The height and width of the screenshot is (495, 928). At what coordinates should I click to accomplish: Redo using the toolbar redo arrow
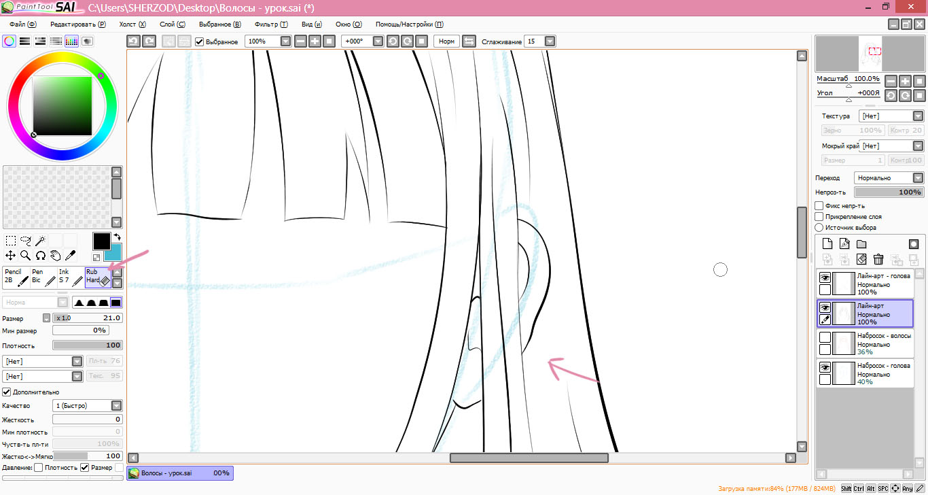(149, 41)
